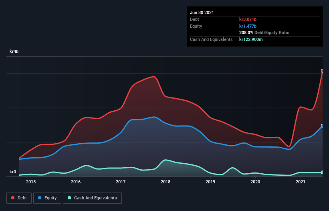Click the Jun 30 2021 tooltip date
The image size is (329, 211).
(x=202, y=12)
